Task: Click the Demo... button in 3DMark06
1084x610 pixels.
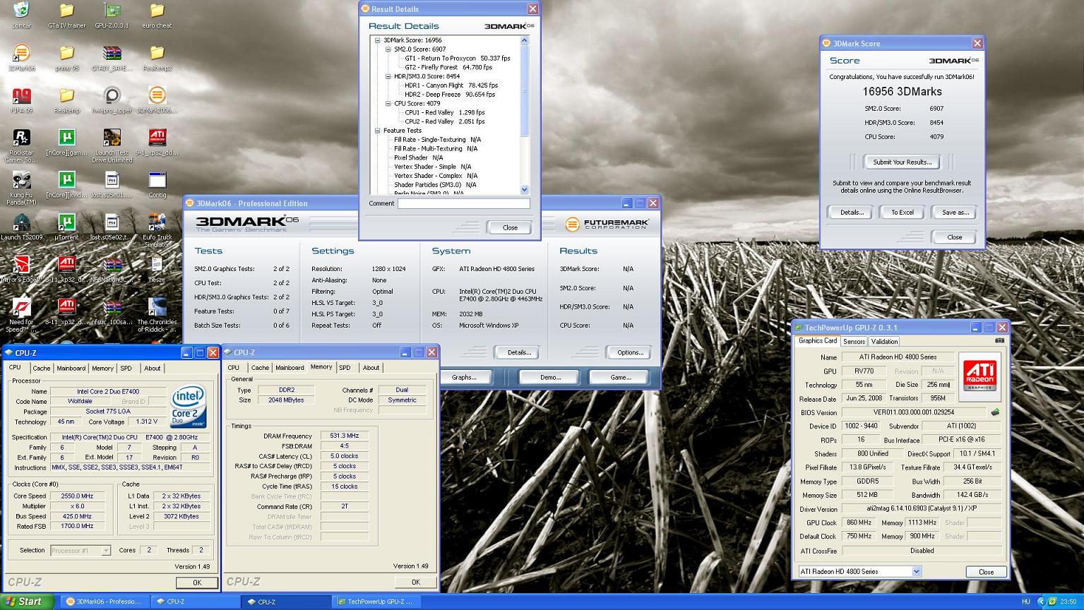Action: click(550, 377)
